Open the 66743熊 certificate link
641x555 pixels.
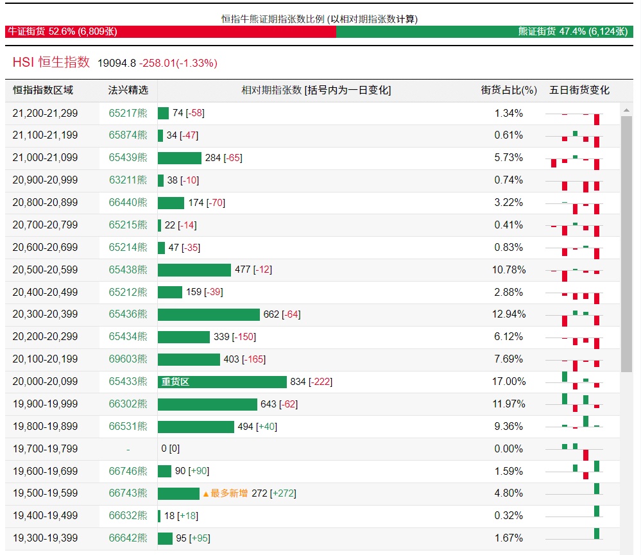[x=128, y=493]
